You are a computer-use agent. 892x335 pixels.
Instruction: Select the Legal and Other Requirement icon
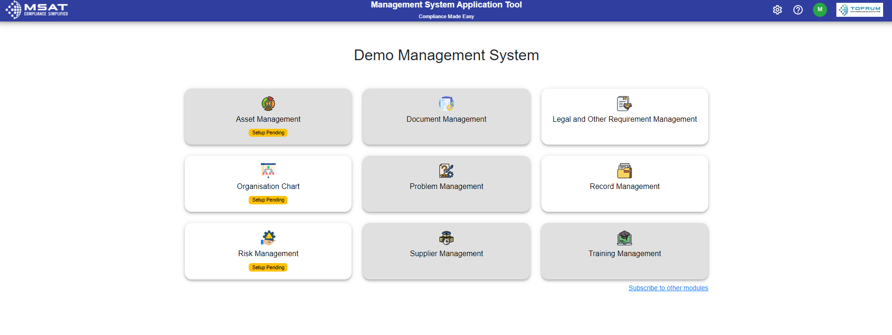(624, 103)
